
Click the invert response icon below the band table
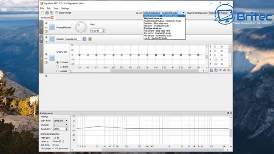coord(220,70)
